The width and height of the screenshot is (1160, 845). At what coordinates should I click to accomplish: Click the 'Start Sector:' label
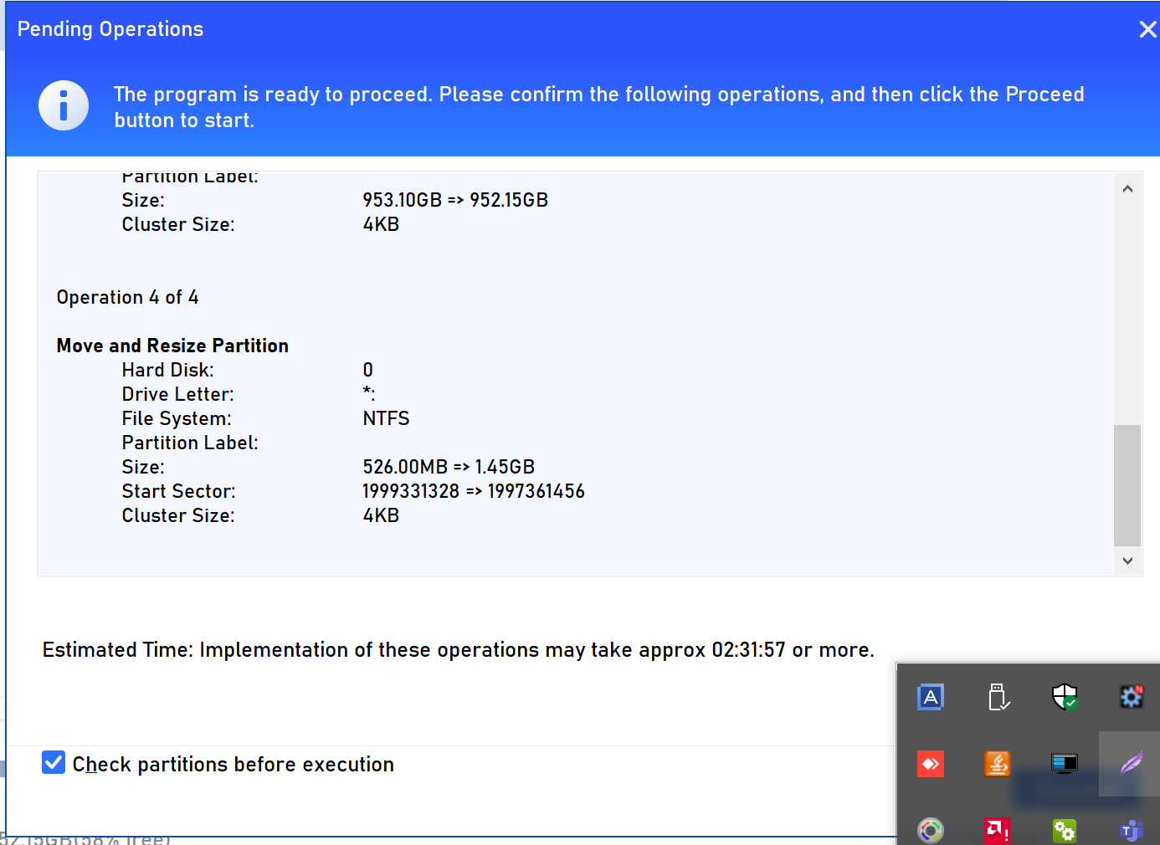[179, 491]
